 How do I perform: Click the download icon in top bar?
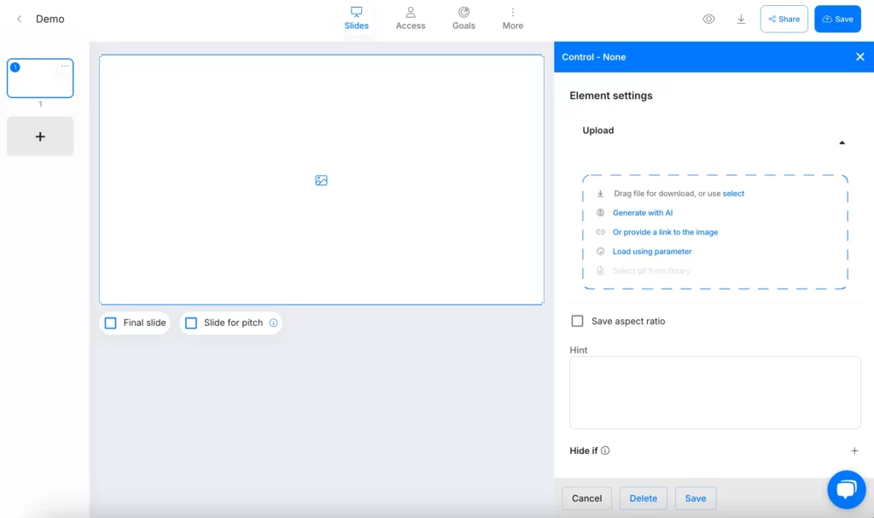[741, 19]
